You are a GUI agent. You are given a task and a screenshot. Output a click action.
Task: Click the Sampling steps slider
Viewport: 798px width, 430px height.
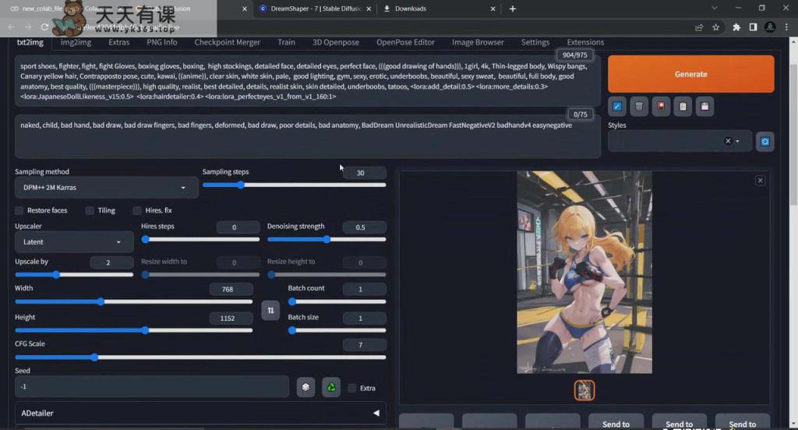point(294,185)
